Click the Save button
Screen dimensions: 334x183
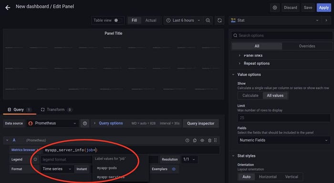point(308,8)
